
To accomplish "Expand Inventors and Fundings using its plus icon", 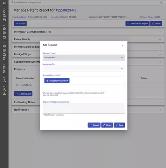I will (160, 47).
